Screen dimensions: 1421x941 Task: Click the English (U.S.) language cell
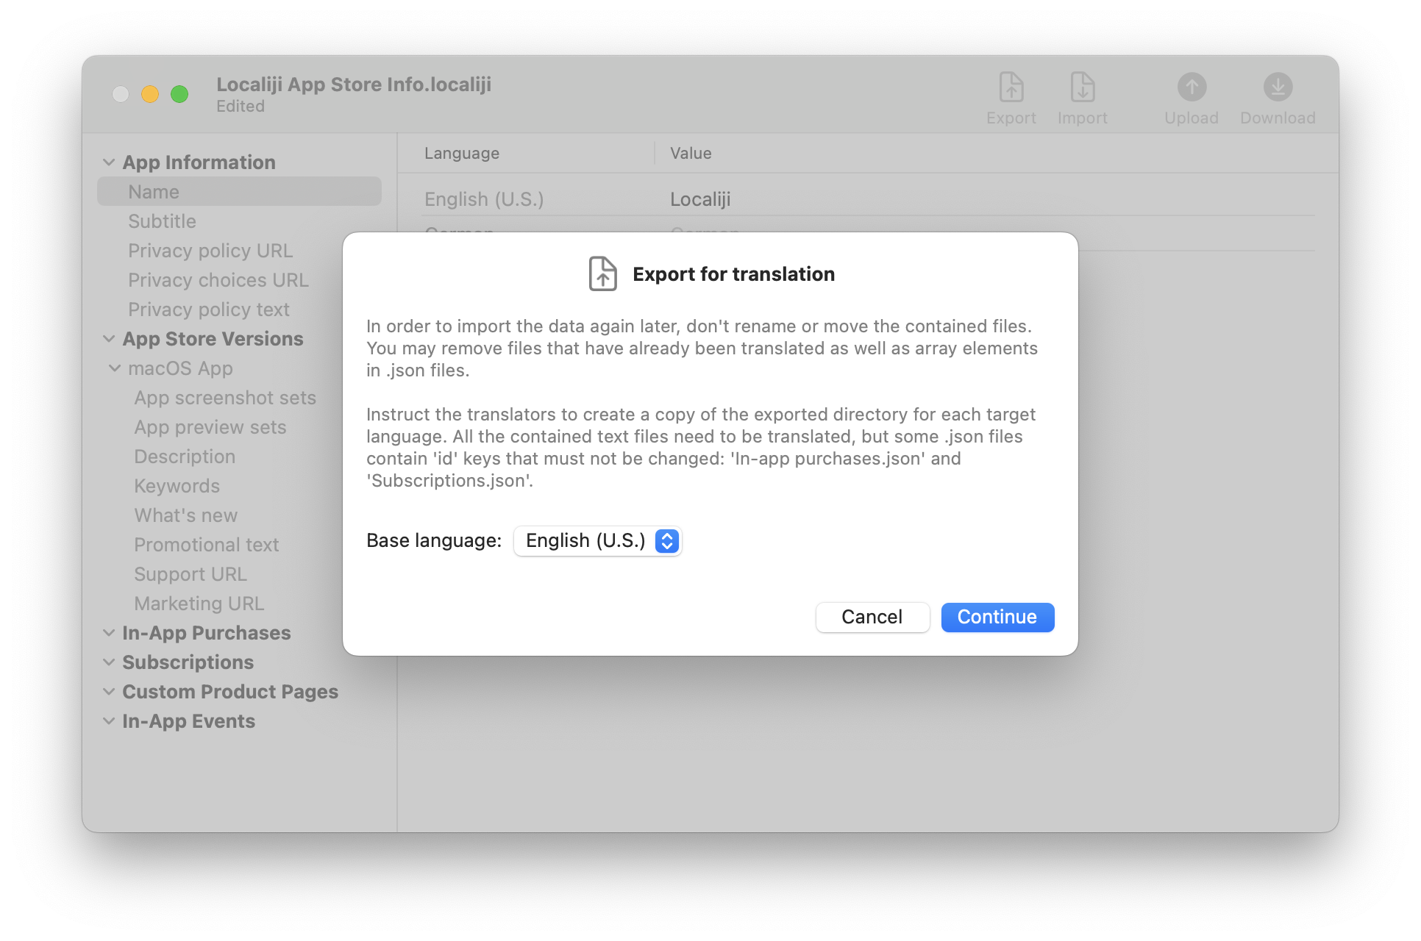(484, 199)
